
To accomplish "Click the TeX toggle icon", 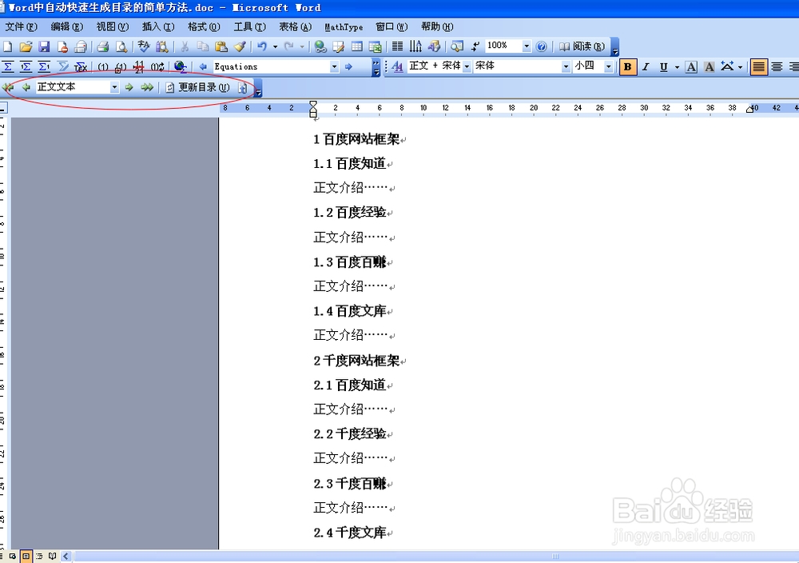I will [81, 67].
